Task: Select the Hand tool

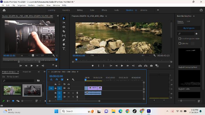Action: 64,44
